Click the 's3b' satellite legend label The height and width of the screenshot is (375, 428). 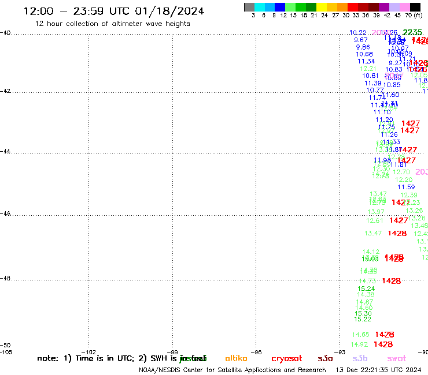pos(360,358)
